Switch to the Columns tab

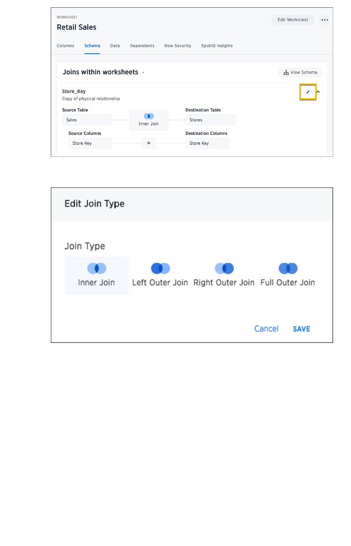[65, 46]
